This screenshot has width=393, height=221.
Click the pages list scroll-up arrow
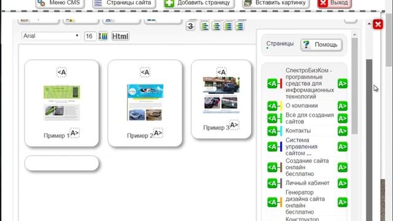coord(354,34)
